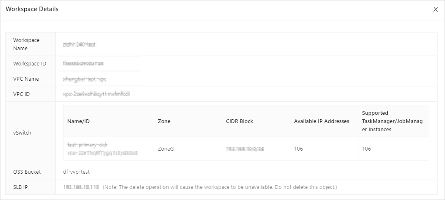Screen dimensions: 445x200
Task: Select the vSwitch row label
Action: (x=22, y=133)
